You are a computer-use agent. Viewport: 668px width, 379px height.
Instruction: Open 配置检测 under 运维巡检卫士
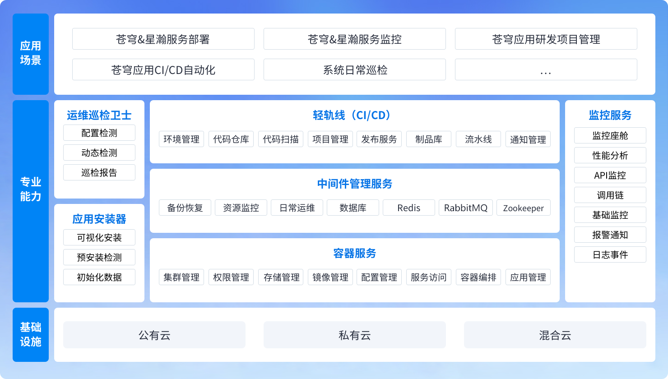coord(99,133)
